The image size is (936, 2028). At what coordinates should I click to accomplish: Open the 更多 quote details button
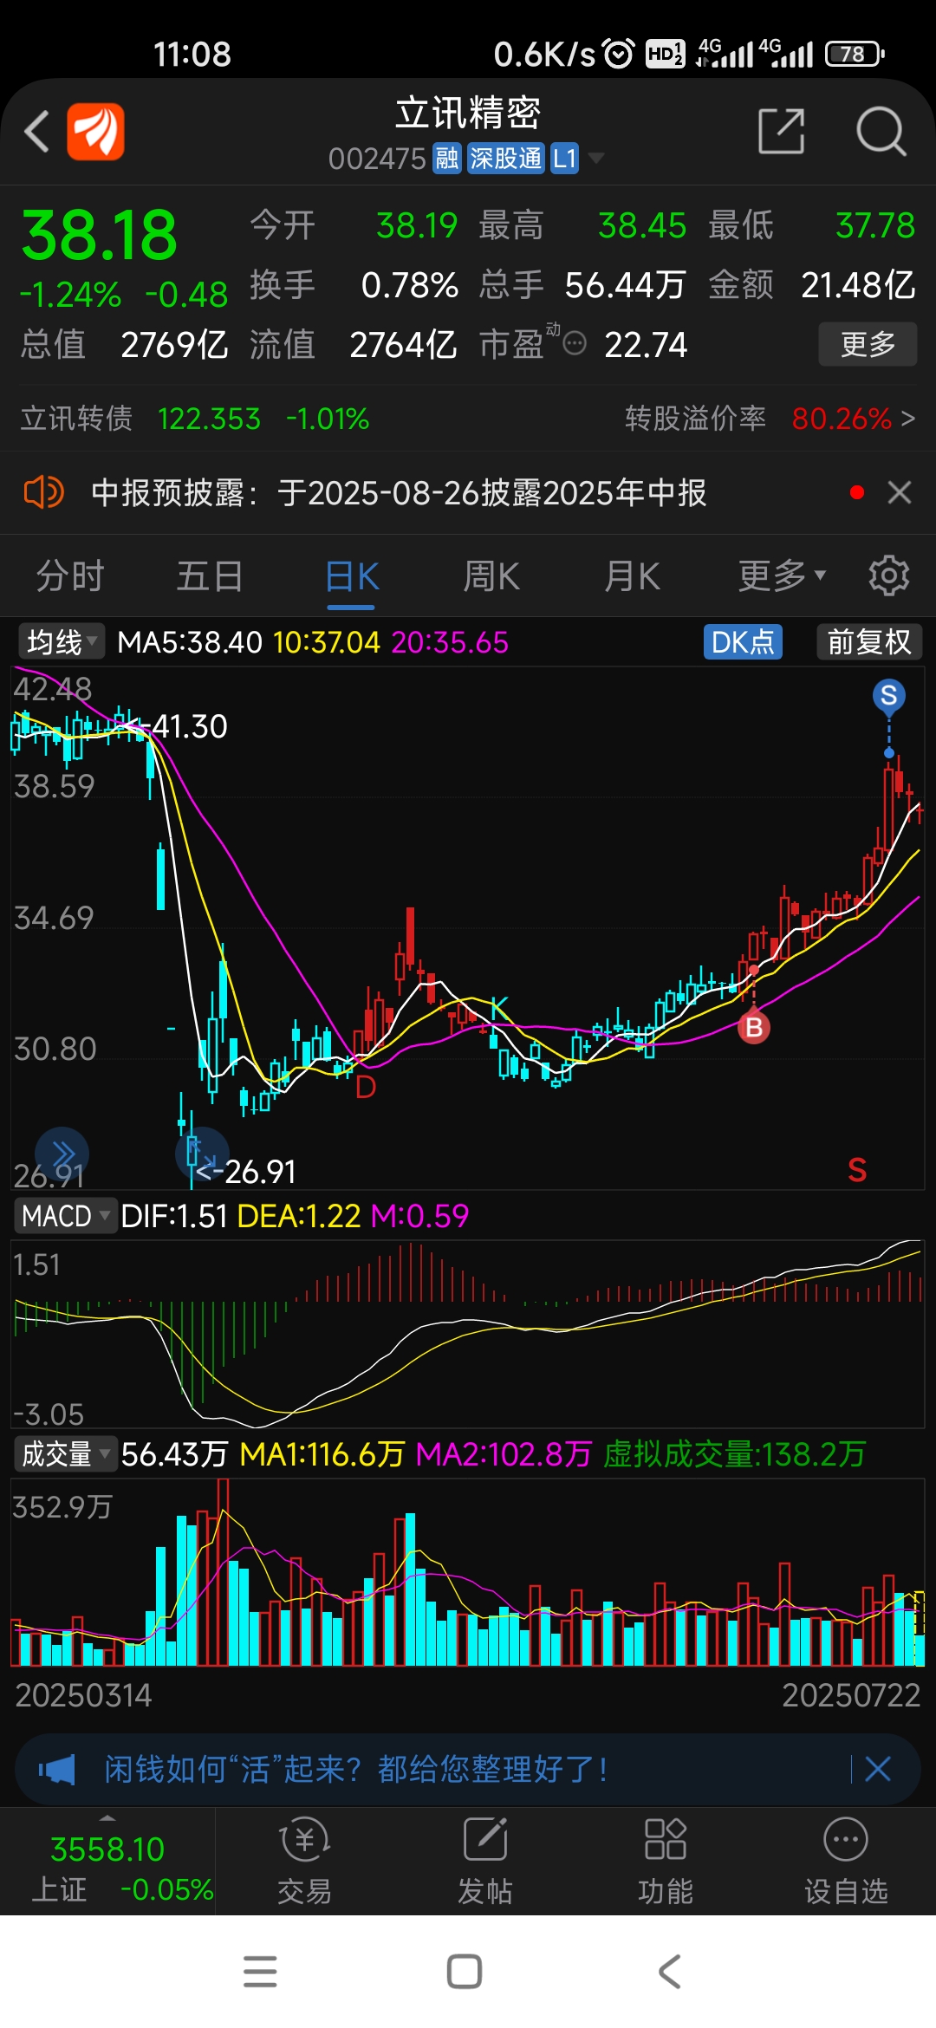pos(868,344)
